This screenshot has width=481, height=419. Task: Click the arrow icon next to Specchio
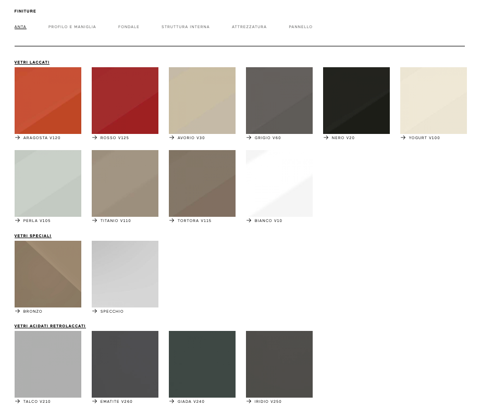[95, 311]
